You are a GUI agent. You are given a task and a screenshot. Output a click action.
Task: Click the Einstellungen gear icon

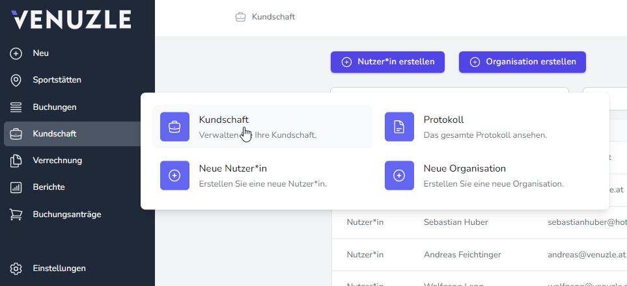pos(16,268)
